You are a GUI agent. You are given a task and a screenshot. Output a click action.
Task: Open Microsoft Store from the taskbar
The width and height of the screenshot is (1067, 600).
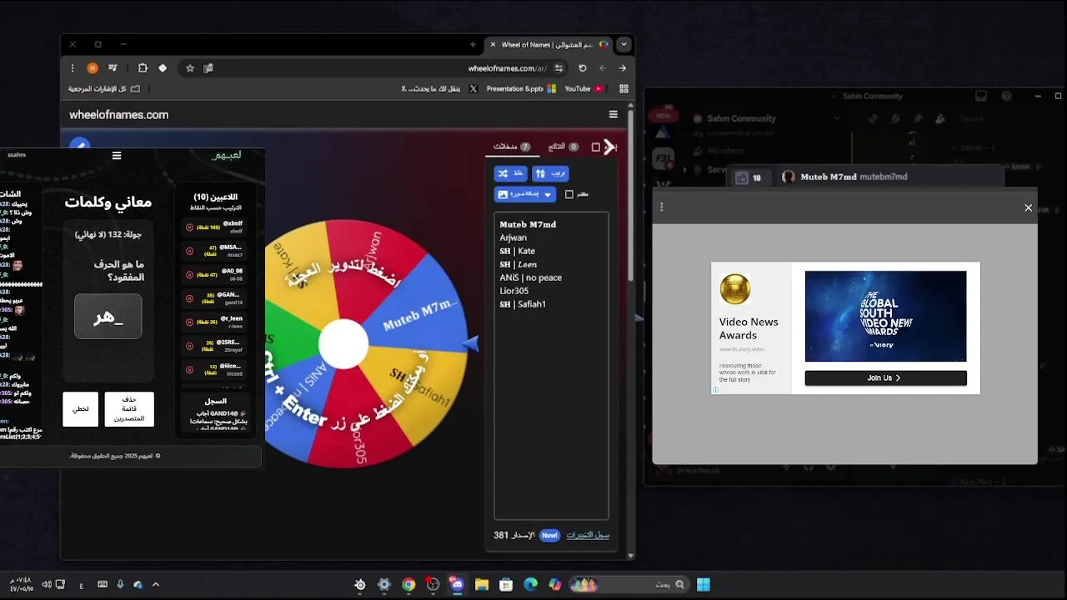(x=506, y=585)
